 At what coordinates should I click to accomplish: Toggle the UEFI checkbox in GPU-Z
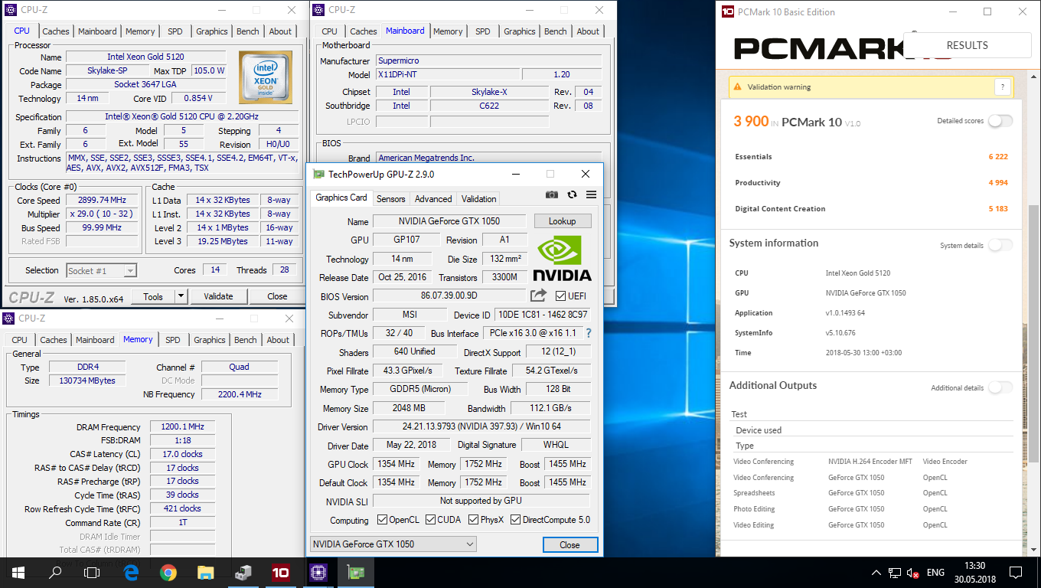560,296
